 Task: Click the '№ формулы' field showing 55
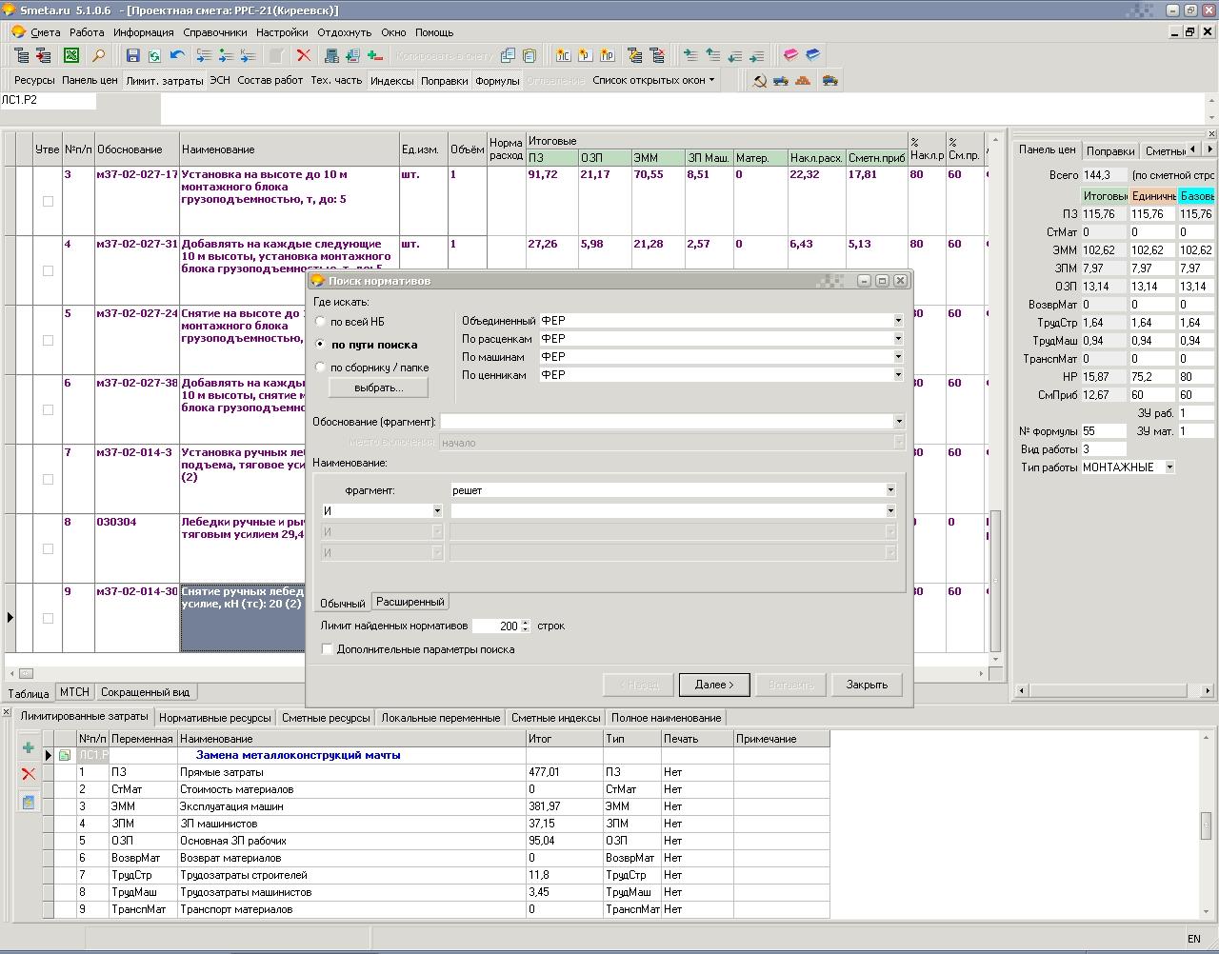(1104, 431)
